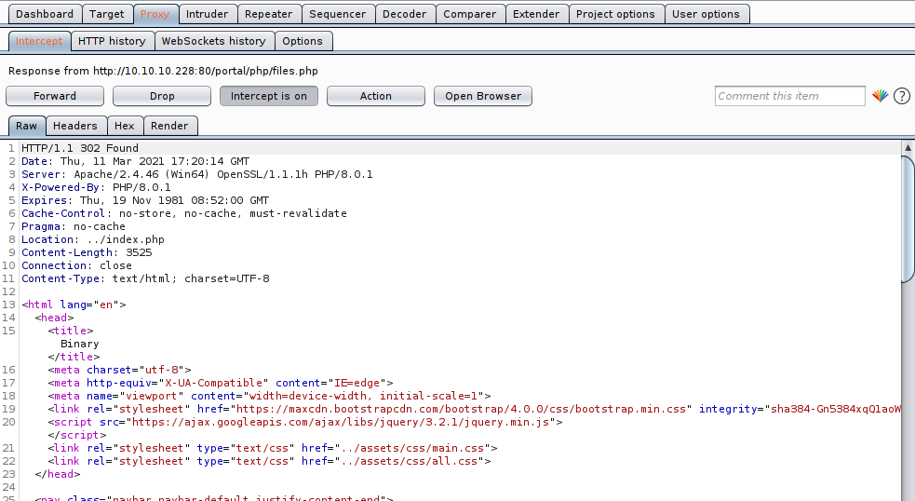Switch to the Comparer tab
915x501 pixels.
pos(470,14)
